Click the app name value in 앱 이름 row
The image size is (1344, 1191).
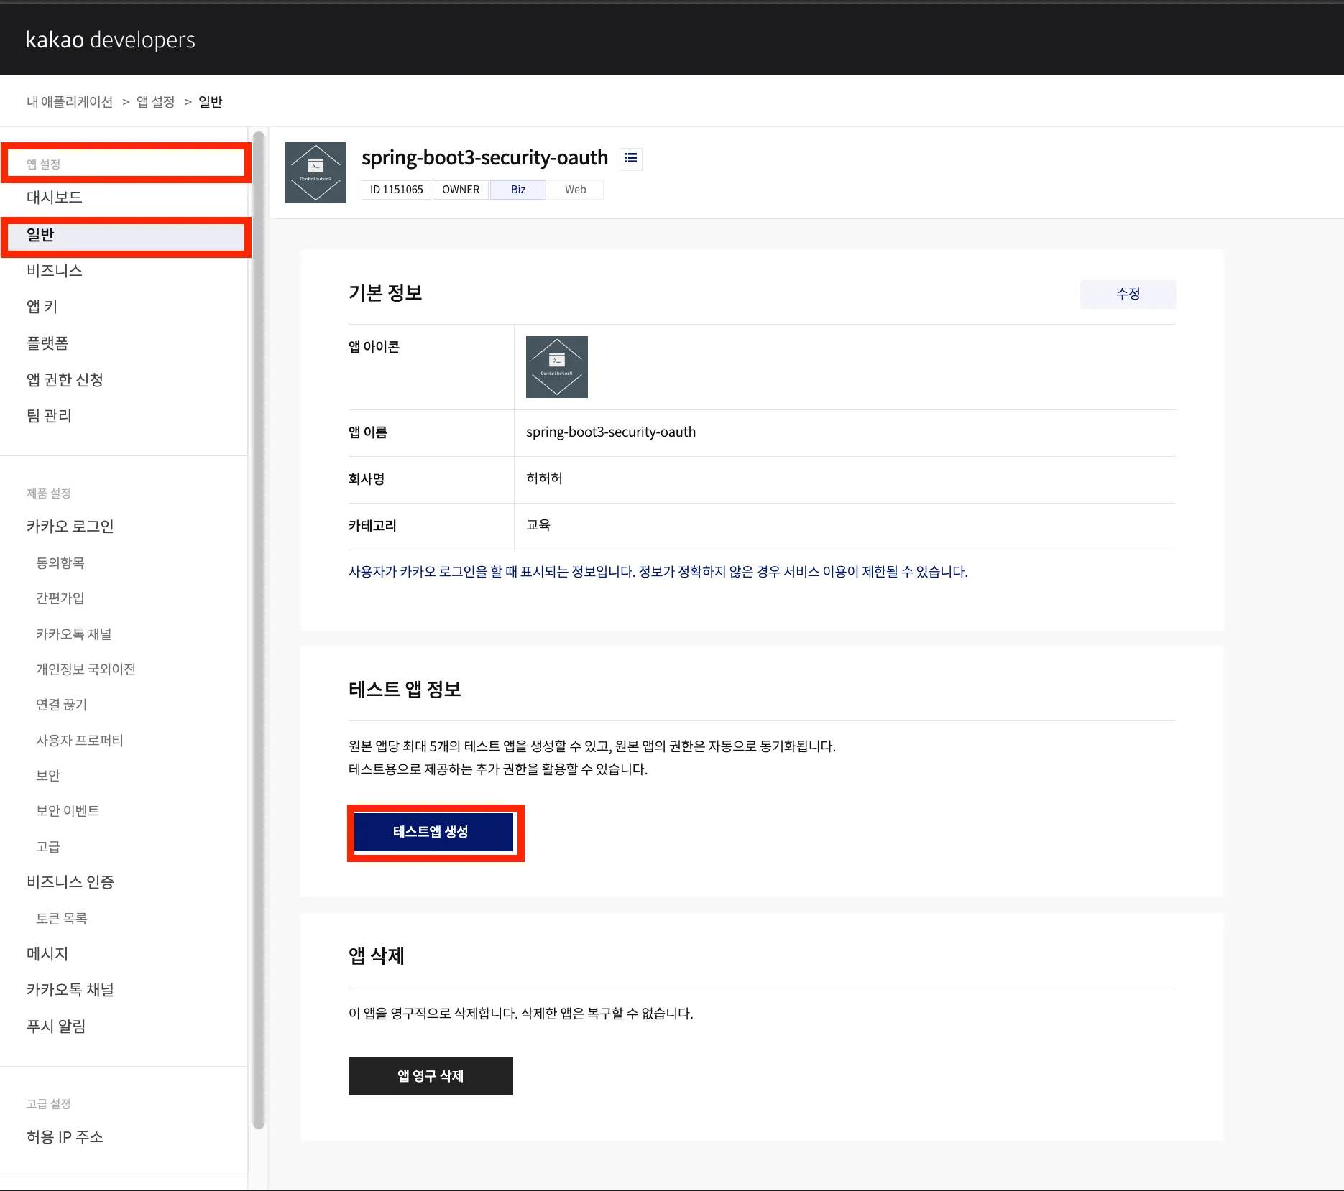click(611, 432)
